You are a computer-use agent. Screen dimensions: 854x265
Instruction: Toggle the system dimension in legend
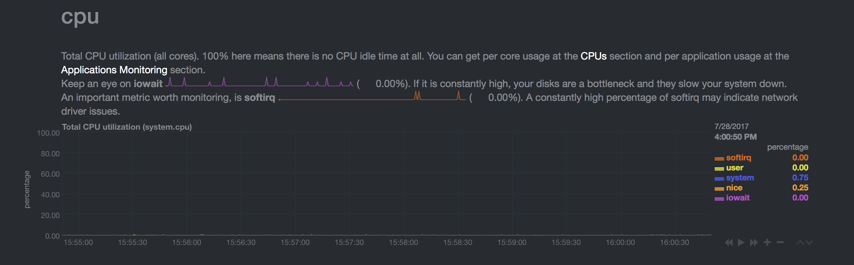740,178
